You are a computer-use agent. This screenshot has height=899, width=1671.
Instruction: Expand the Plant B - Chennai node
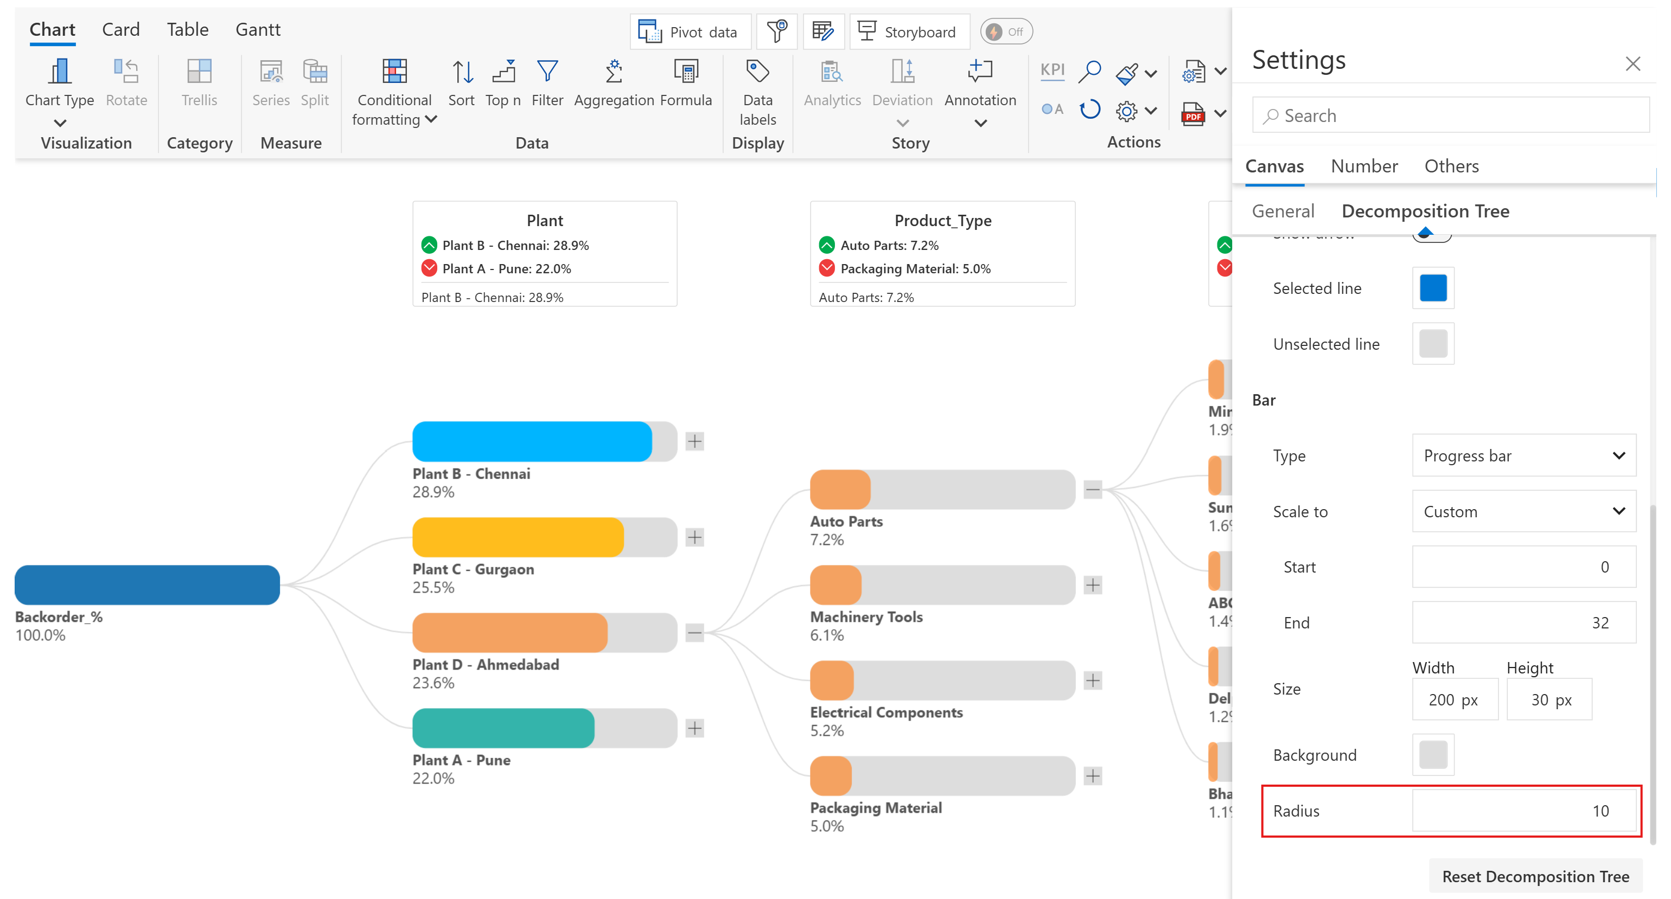pyautogui.click(x=695, y=441)
